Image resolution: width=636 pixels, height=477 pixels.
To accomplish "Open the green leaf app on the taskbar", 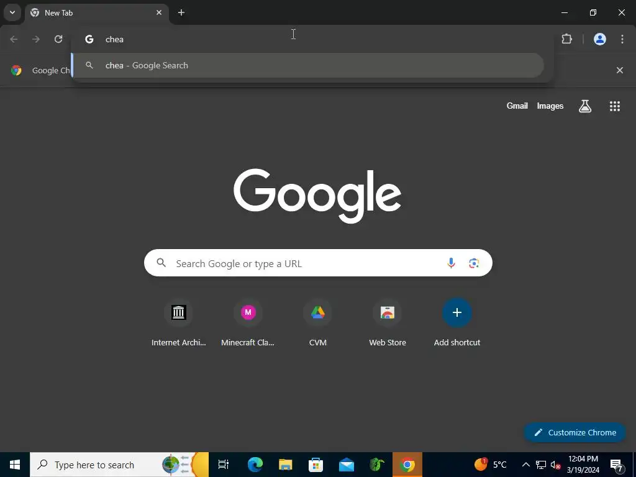I will pyautogui.click(x=377, y=465).
